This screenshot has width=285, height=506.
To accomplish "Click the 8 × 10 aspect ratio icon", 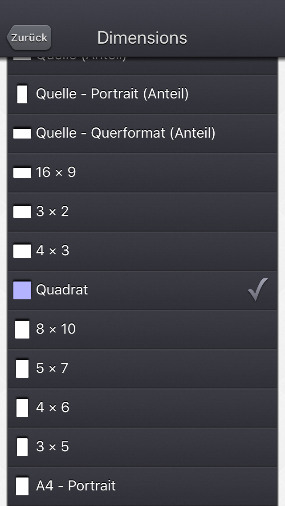I will [x=22, y=329].
